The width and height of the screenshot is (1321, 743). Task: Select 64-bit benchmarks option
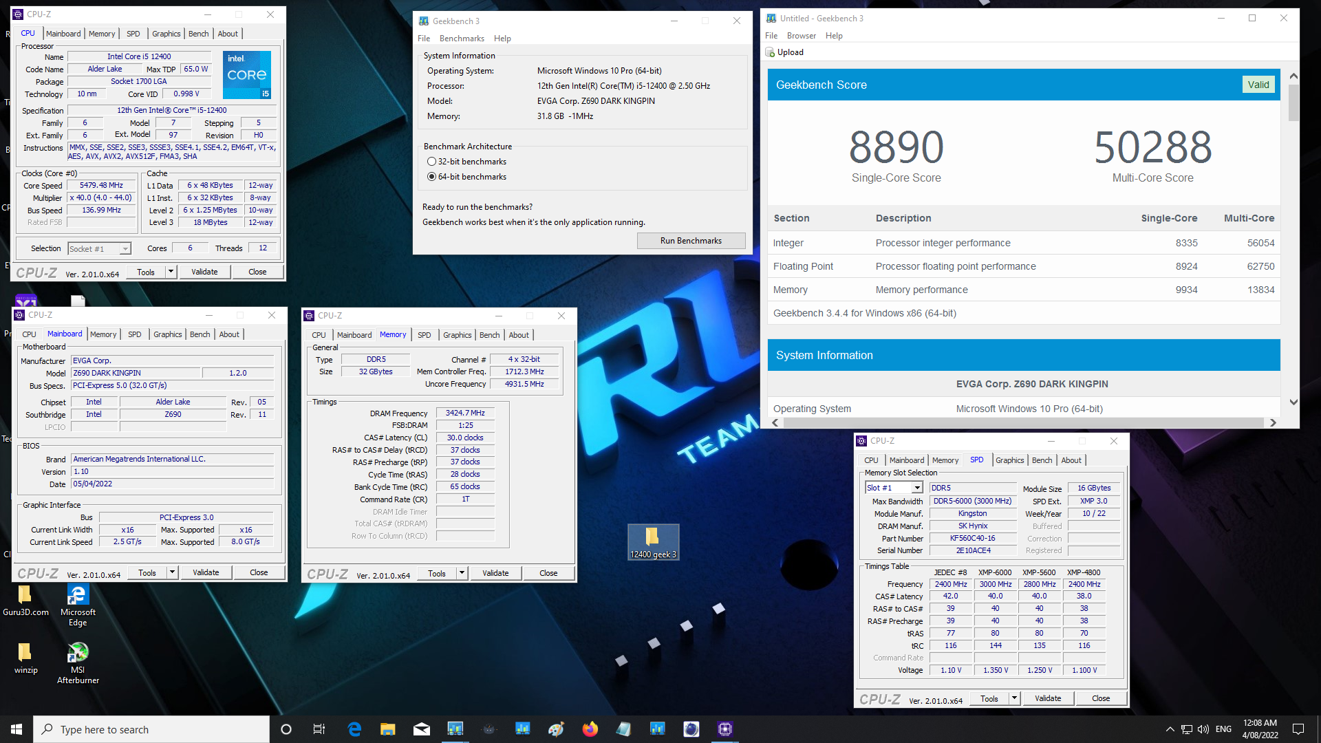[x=431, y=177]
